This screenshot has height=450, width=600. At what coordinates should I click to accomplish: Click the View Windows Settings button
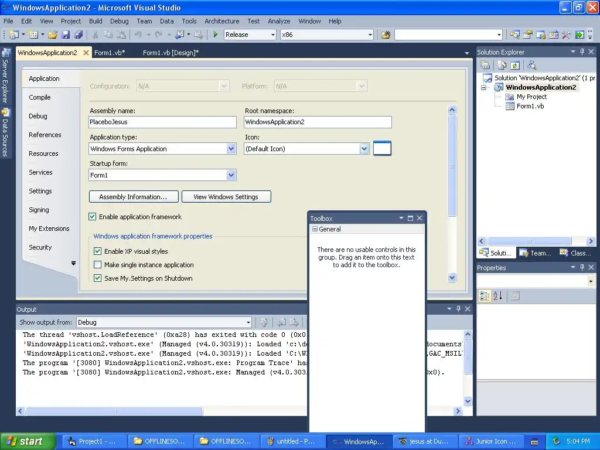point(226,197)
